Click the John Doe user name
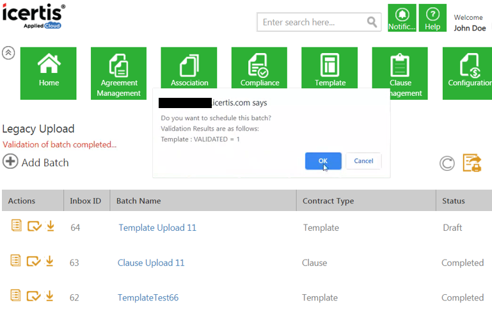This screenshot has height=314, width=492. coord(470,28)
